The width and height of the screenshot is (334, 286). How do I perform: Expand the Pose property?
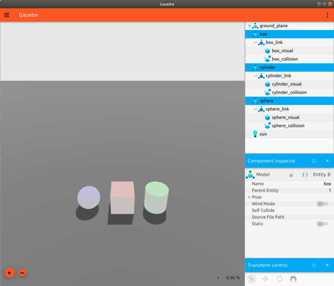click(249, 197)
